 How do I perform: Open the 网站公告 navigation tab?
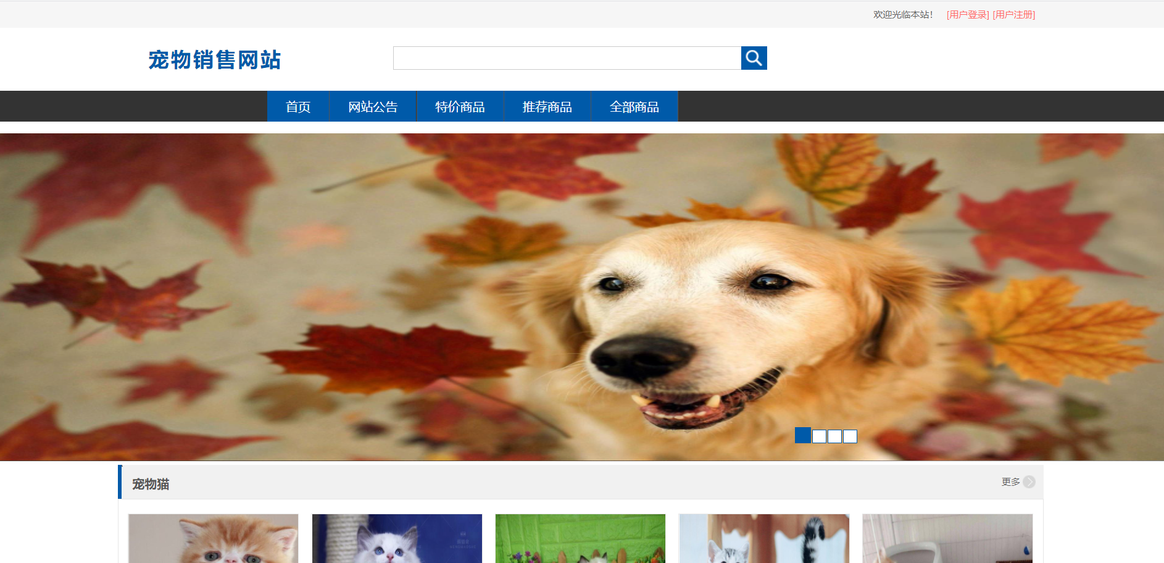click(373, 106)
